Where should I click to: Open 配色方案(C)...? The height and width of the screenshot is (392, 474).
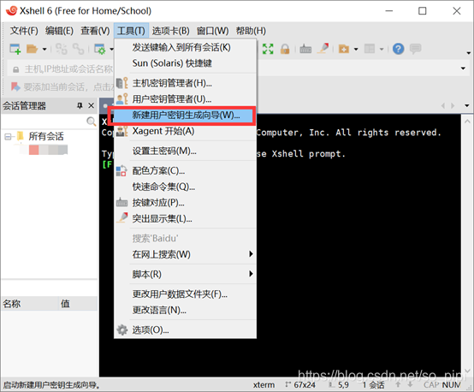tap(185, 170)
